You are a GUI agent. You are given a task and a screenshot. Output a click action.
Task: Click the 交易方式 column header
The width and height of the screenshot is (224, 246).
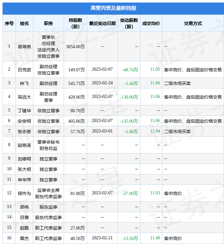(193, 23)
